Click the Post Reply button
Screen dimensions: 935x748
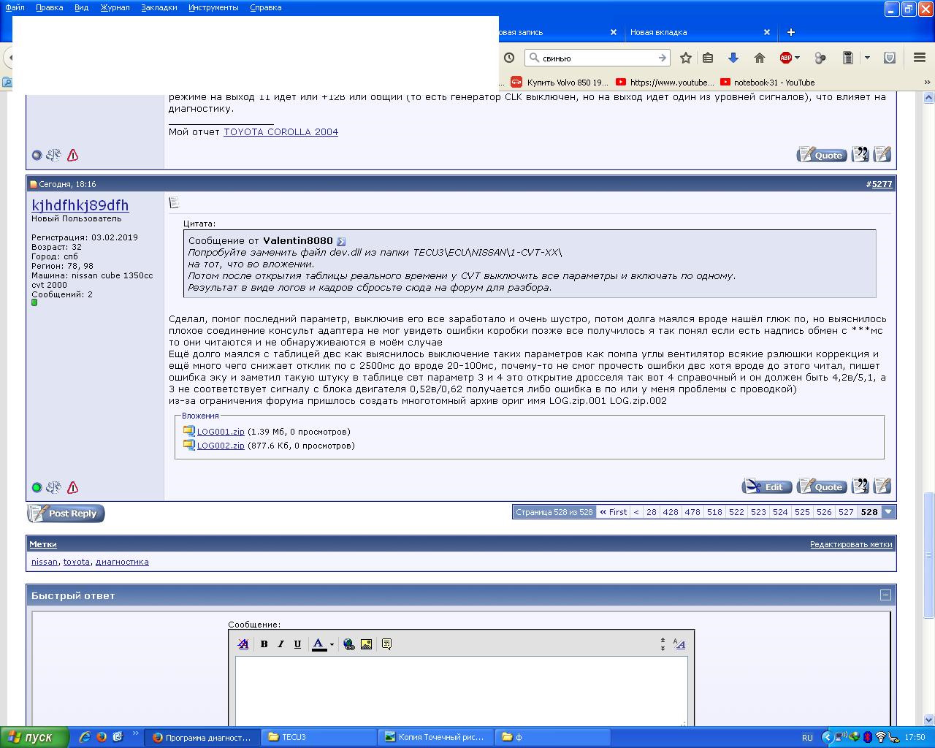[x=66, y=514]
